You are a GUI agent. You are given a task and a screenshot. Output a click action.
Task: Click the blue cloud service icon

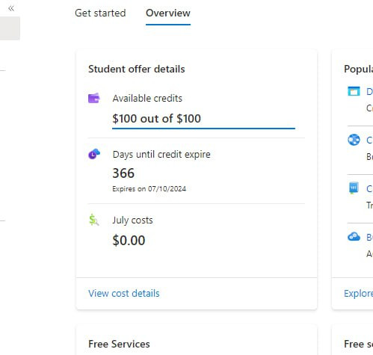pos(354,236)
